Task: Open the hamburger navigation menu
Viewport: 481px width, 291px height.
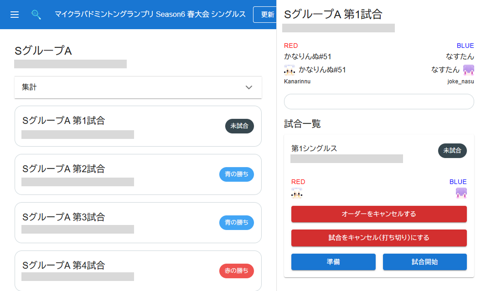Action: tap(15, 15)
